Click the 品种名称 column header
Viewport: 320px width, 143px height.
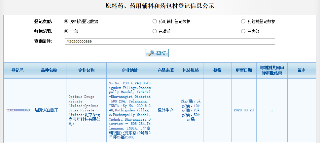pos(49,71)
